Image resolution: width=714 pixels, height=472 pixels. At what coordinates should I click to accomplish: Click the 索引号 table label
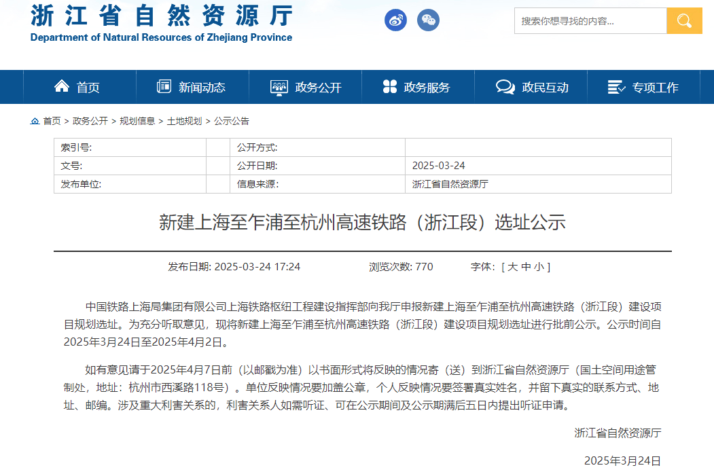[76, 147]
